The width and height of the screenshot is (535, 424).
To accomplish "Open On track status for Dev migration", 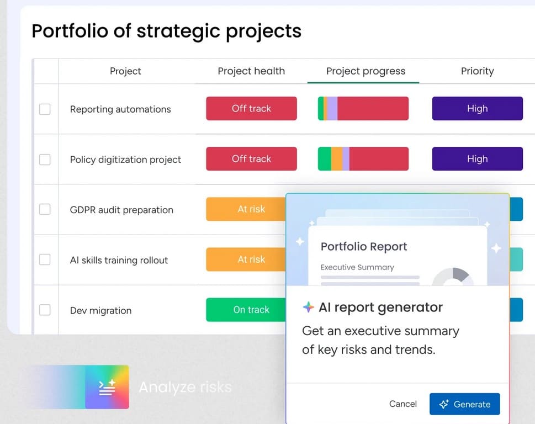I will [246, 310].
